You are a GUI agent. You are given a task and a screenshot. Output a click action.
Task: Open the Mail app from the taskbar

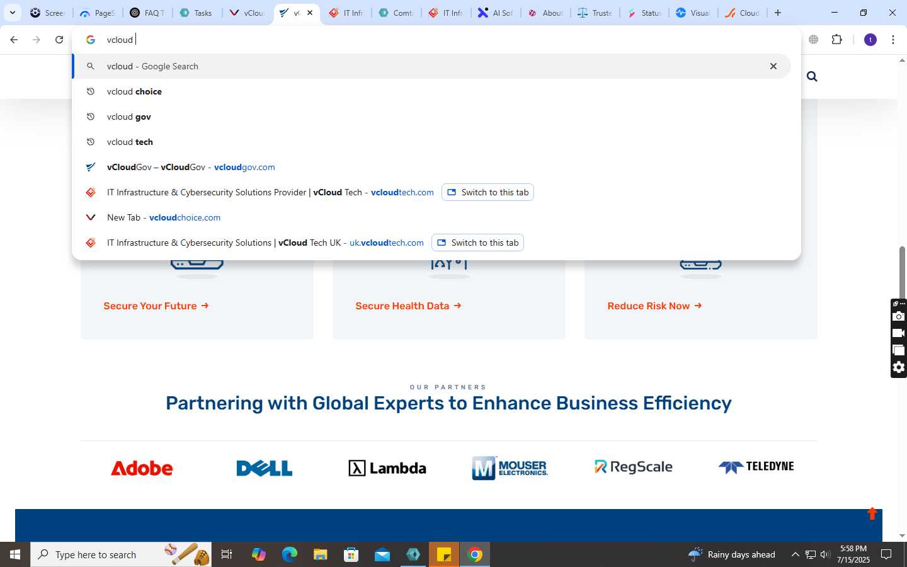[382, 554]
